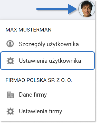Click the word Ustawienia in the highlighted row
97x123 pixels.
[x=33, y=61]
